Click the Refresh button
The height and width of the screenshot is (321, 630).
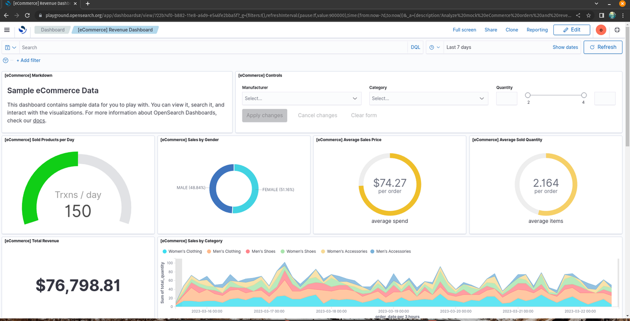point(603,47)
